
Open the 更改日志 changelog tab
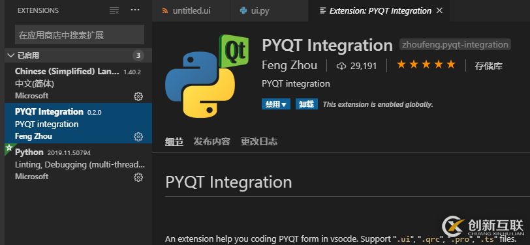pos(259,142)
